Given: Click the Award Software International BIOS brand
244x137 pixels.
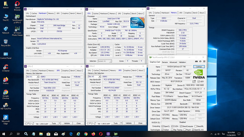Looking at the screenshot, I should [x=59, y=38].
